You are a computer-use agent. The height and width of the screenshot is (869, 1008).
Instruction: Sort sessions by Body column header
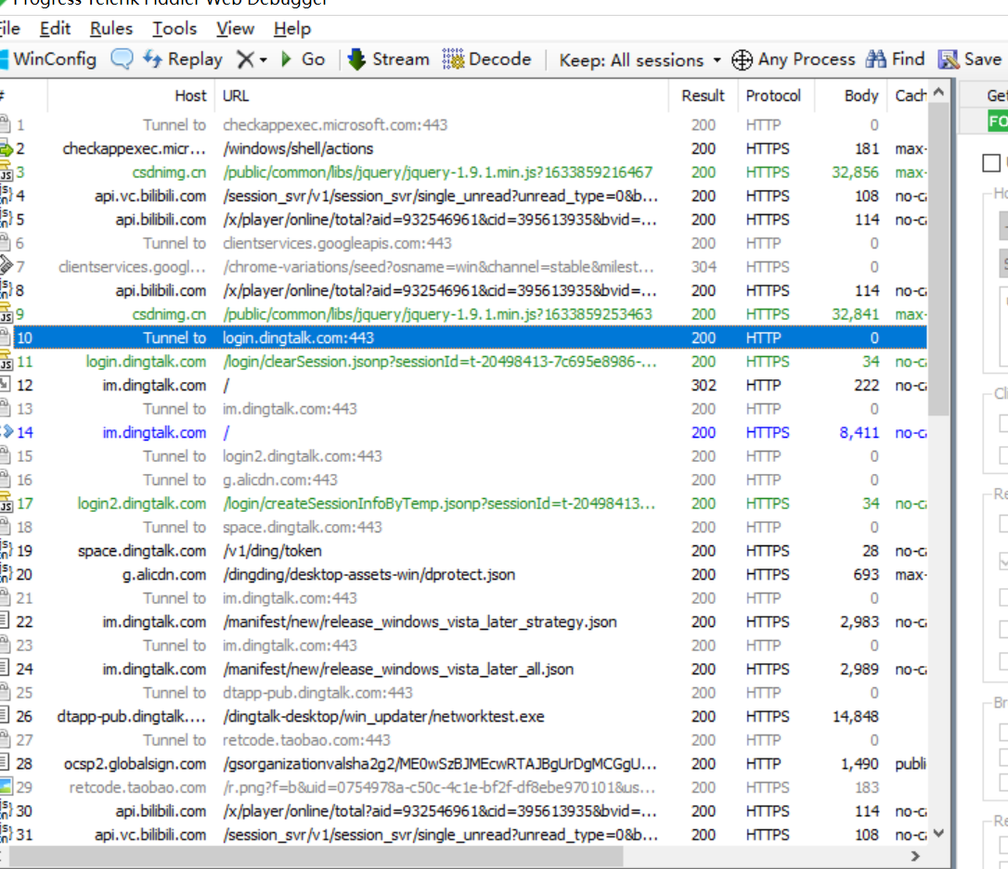(851, 96)
